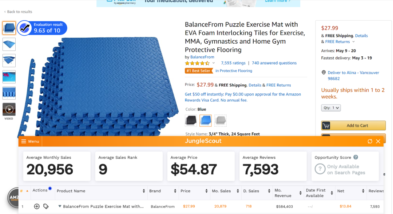
Task: Click the Add to Cart icon
Action: click(326, 126)
